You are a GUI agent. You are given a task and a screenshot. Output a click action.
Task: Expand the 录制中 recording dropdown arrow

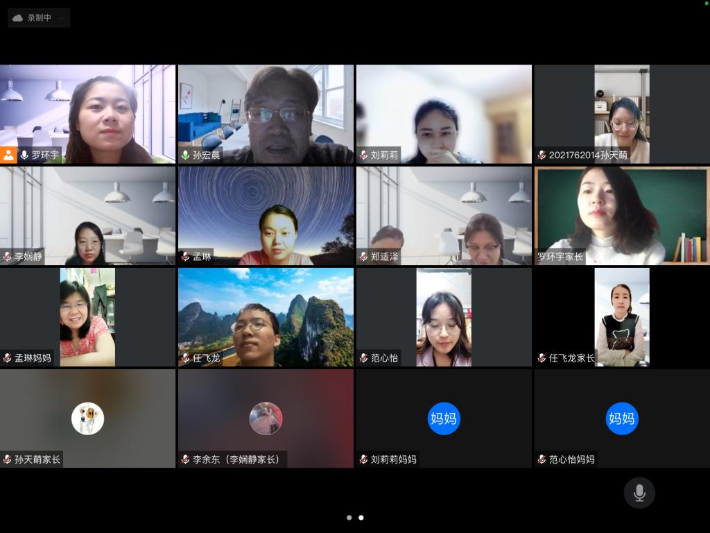62,18
